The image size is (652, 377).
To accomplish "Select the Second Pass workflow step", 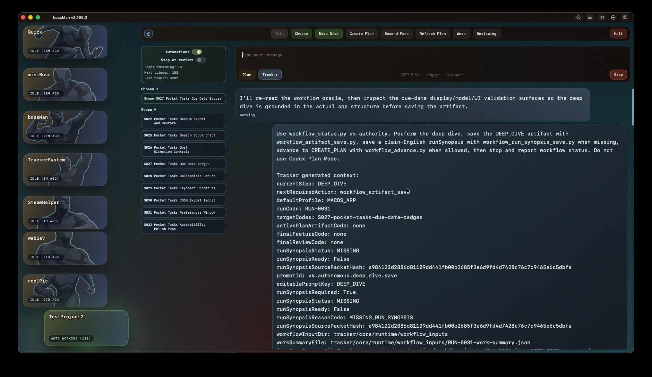I will click(397, 34).
